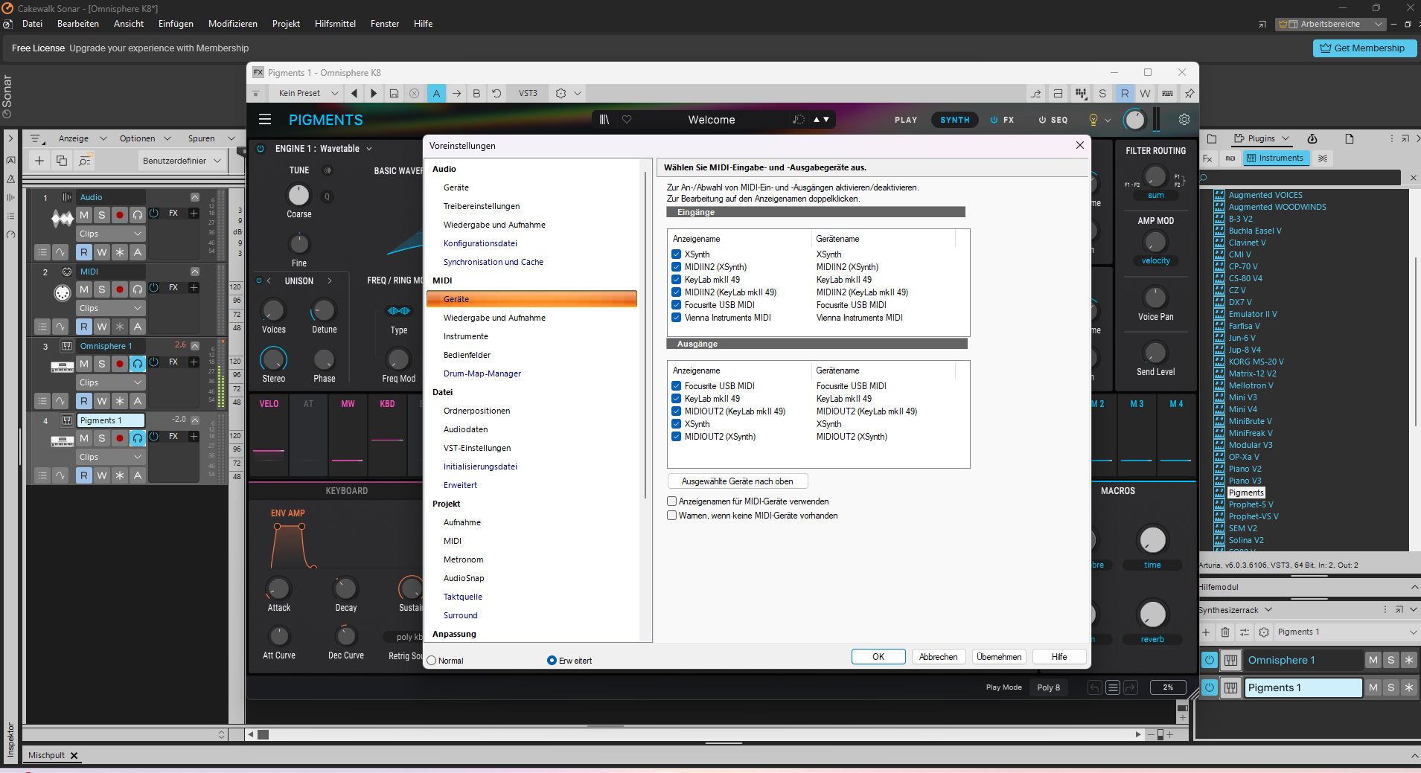Screen dimensions: 1421x773
Task: Open the Clips dropdown on Audio track
Action: coord(111,234)
